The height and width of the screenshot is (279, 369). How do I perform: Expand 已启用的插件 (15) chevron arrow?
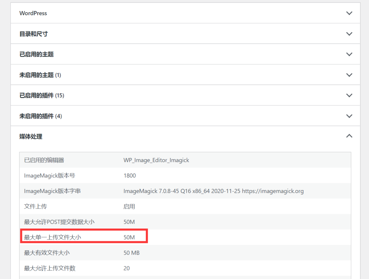[x=349, y=95]
